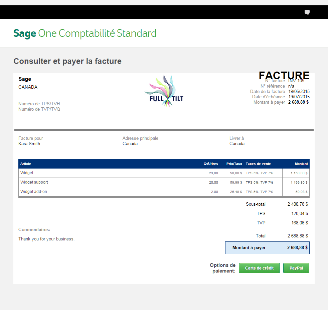This screenshot has width=328, height=310.
Task: Select the quantity 23,00 in the Widget row
Action: pos(213,173)
